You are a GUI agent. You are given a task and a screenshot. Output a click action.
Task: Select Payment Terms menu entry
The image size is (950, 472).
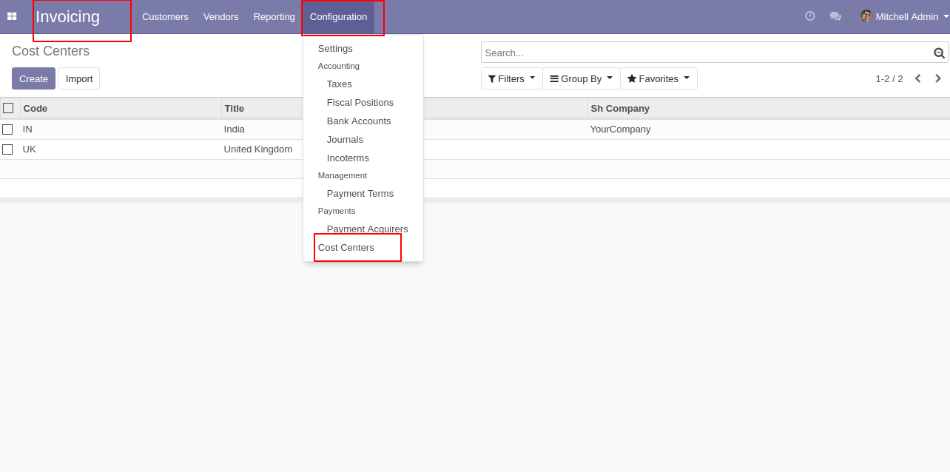[360, 193]
